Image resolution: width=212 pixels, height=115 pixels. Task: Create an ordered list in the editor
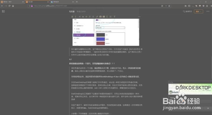[90, 17]
